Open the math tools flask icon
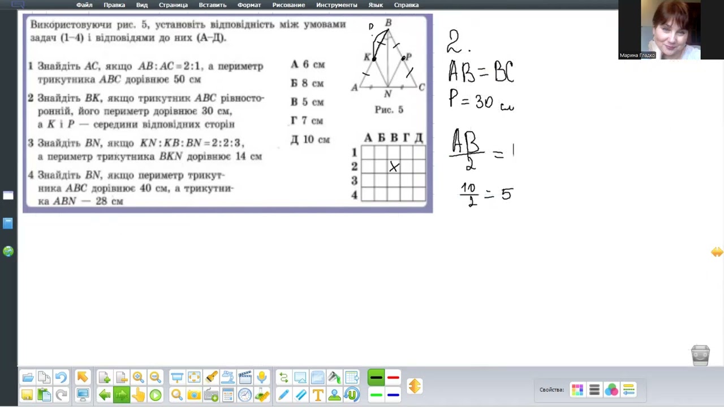This screenshot has width=724, height=407. pyautogui.click(x=261, y=395)
